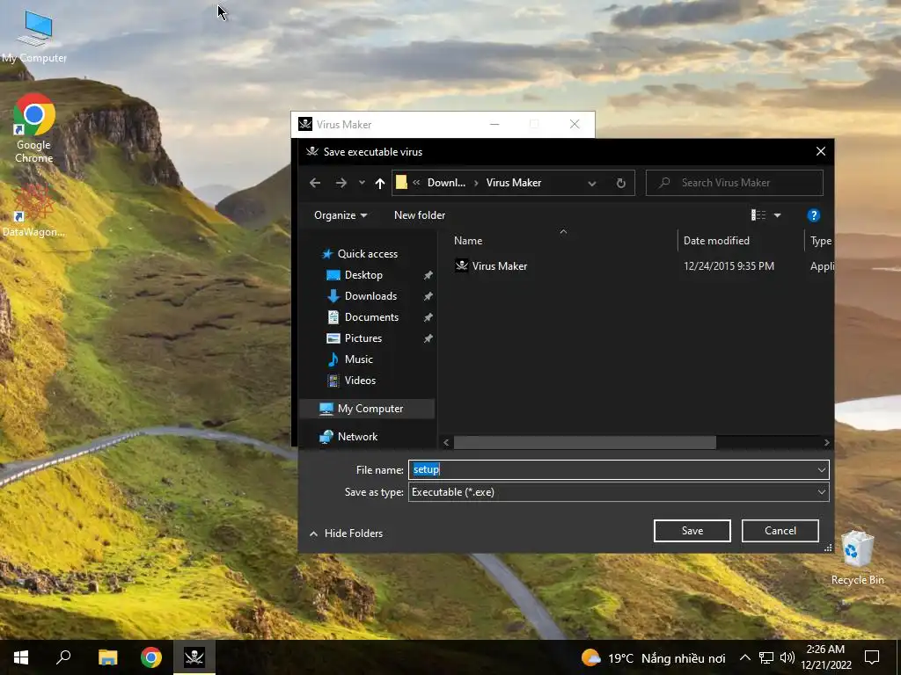Sort files by Name column
Viewport: 901px width, 675px height.
click(x=468, y=241)
